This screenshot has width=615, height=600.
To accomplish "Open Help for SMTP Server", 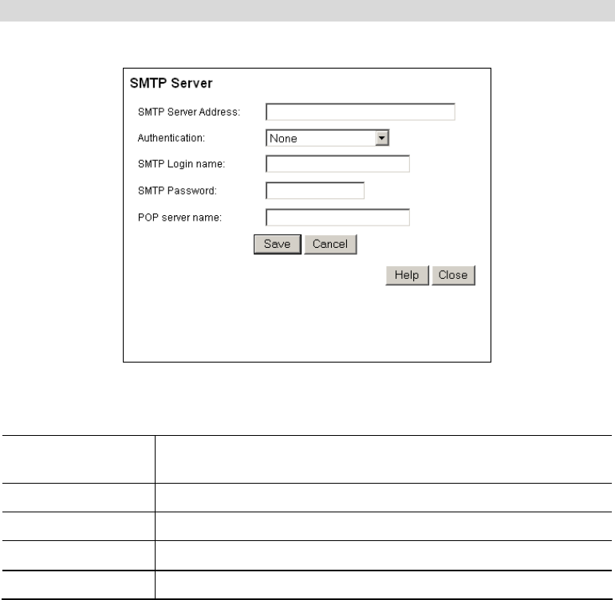I will [407, 275].
